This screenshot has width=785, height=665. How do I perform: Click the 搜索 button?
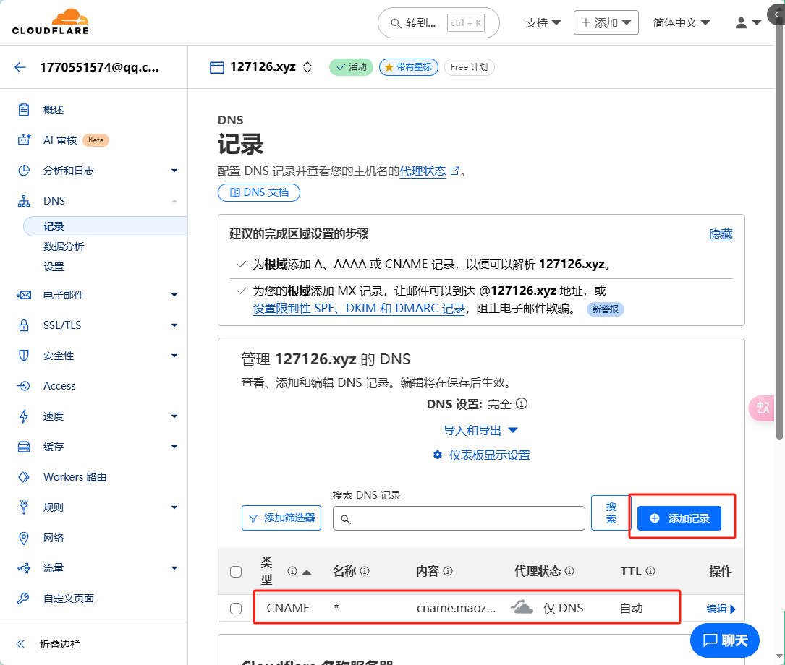tap(611, 513)
